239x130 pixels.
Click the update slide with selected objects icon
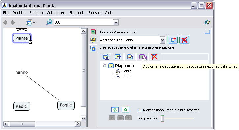(x=143, y=57)
